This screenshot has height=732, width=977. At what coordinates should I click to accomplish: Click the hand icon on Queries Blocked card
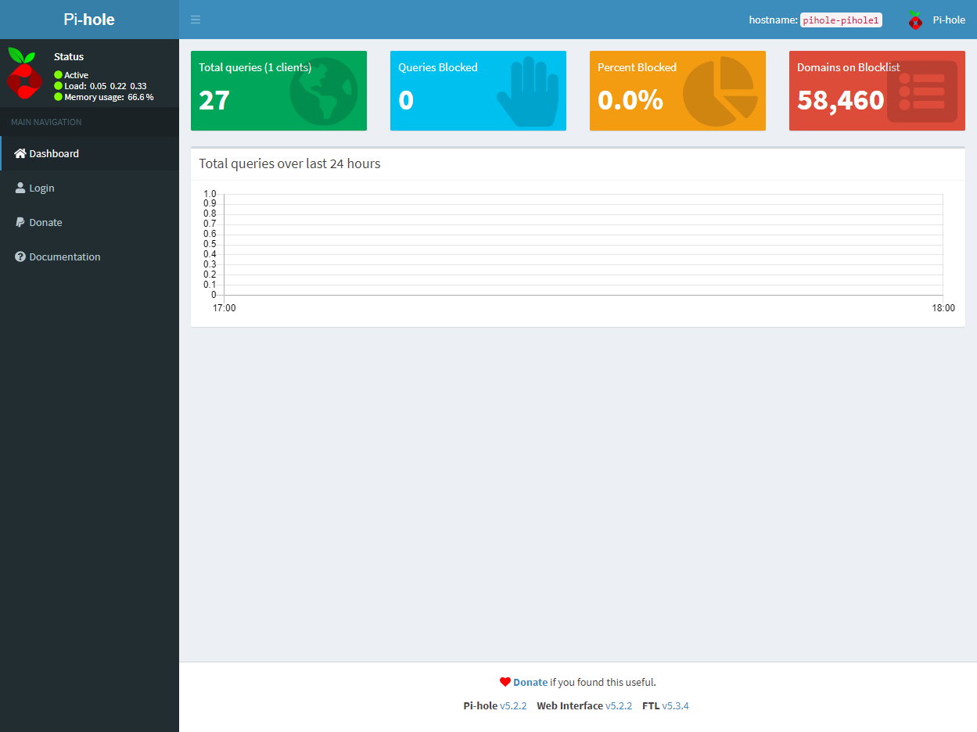[x=528, y=91]
